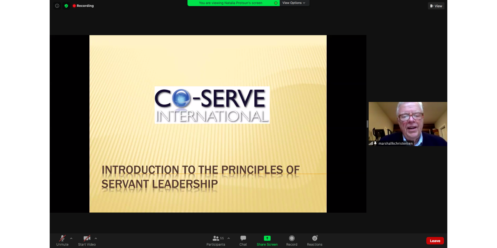This screenshot has height=248, width=497.
Task: Leave the meeting
Action: point(435,241)
